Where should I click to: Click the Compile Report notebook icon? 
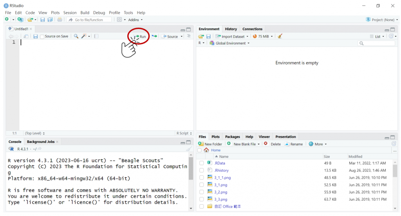click(x=96, y=36)
